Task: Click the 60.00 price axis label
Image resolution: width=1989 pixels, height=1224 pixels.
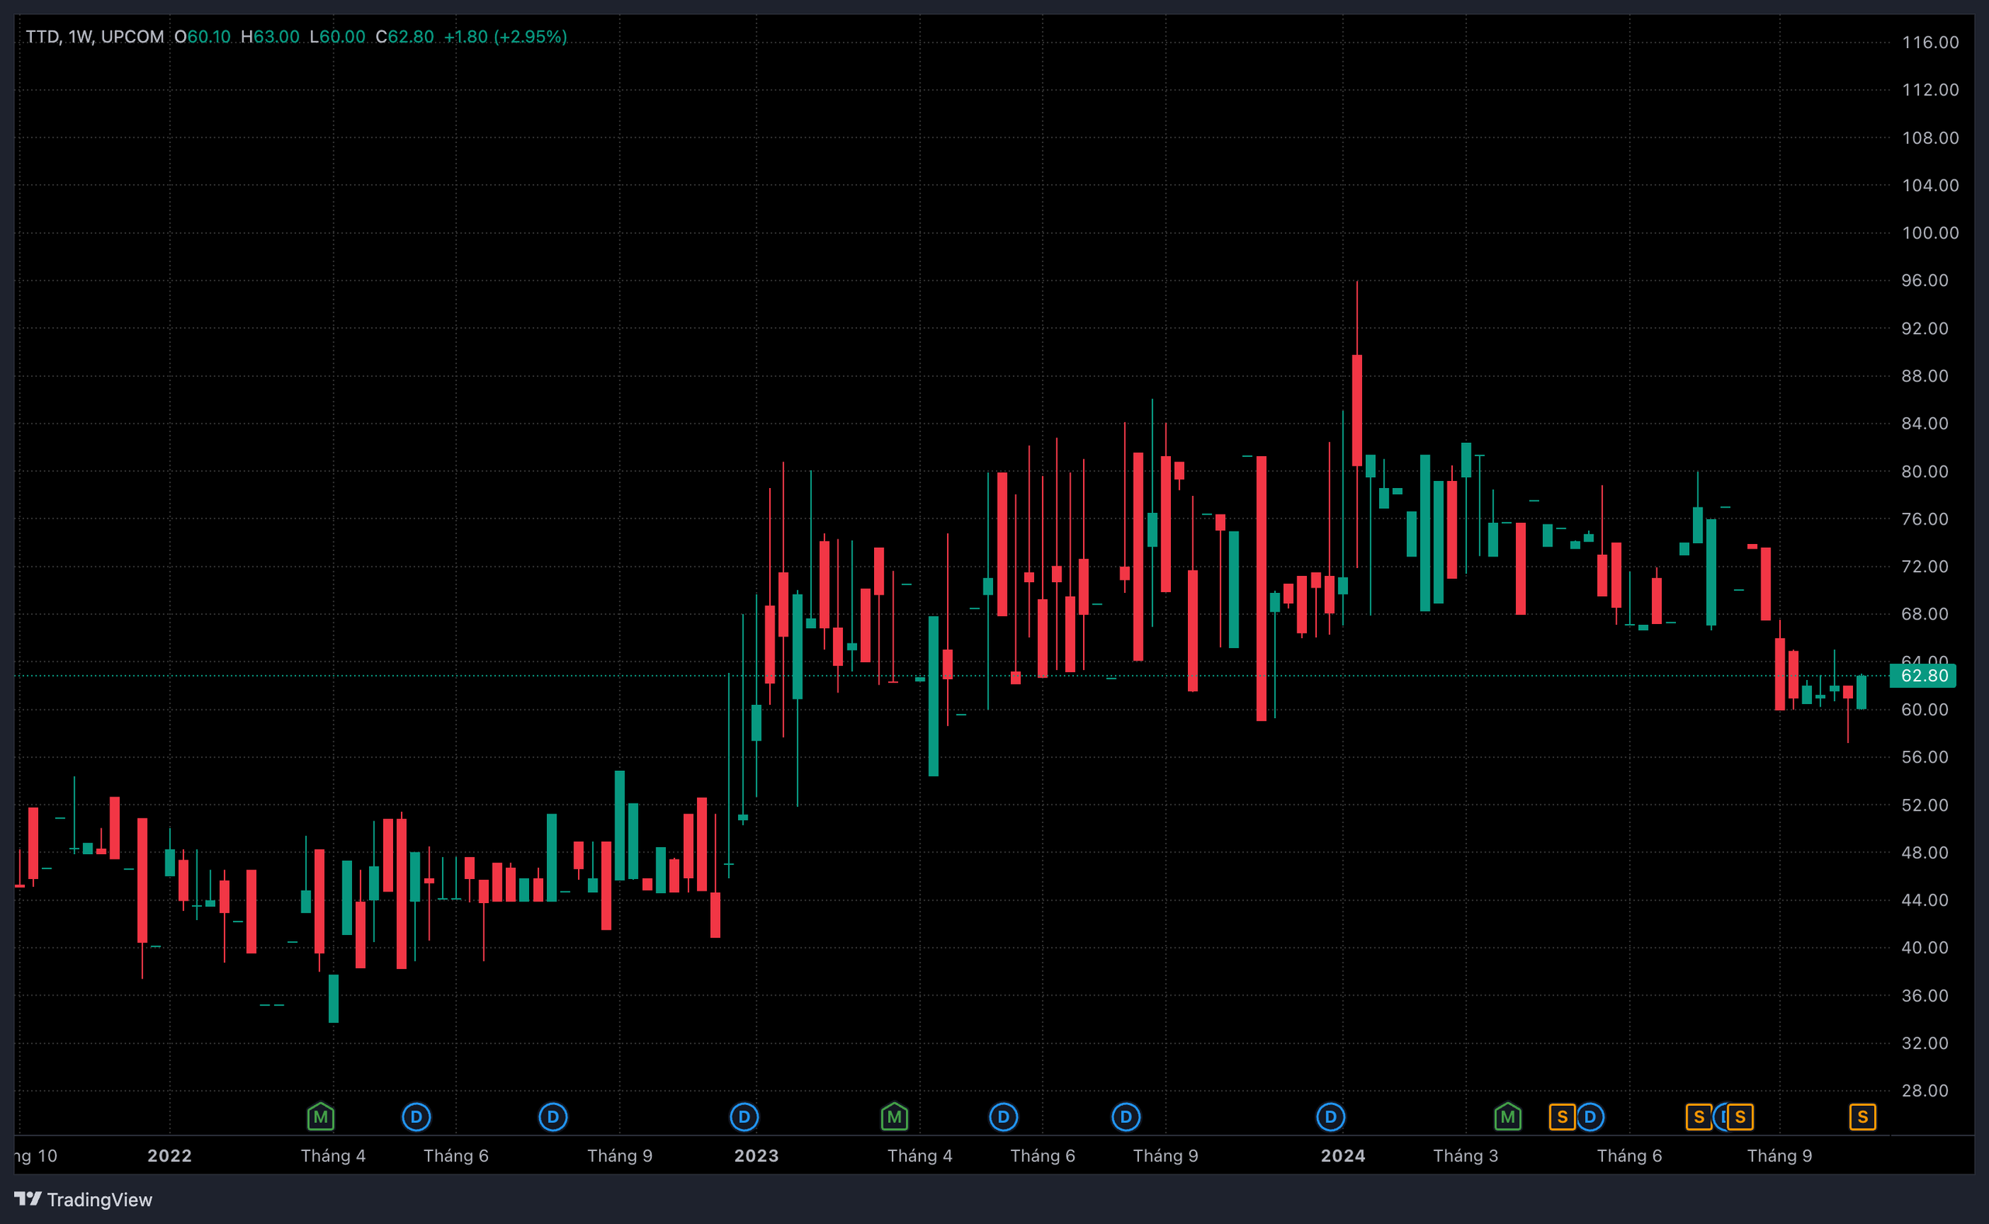Action: (1925, 709)
